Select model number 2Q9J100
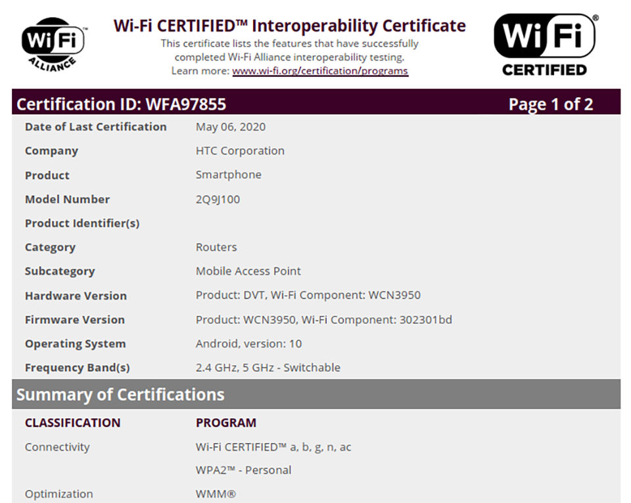The height and width of the screenshot is (503, 631). point(218,199)
